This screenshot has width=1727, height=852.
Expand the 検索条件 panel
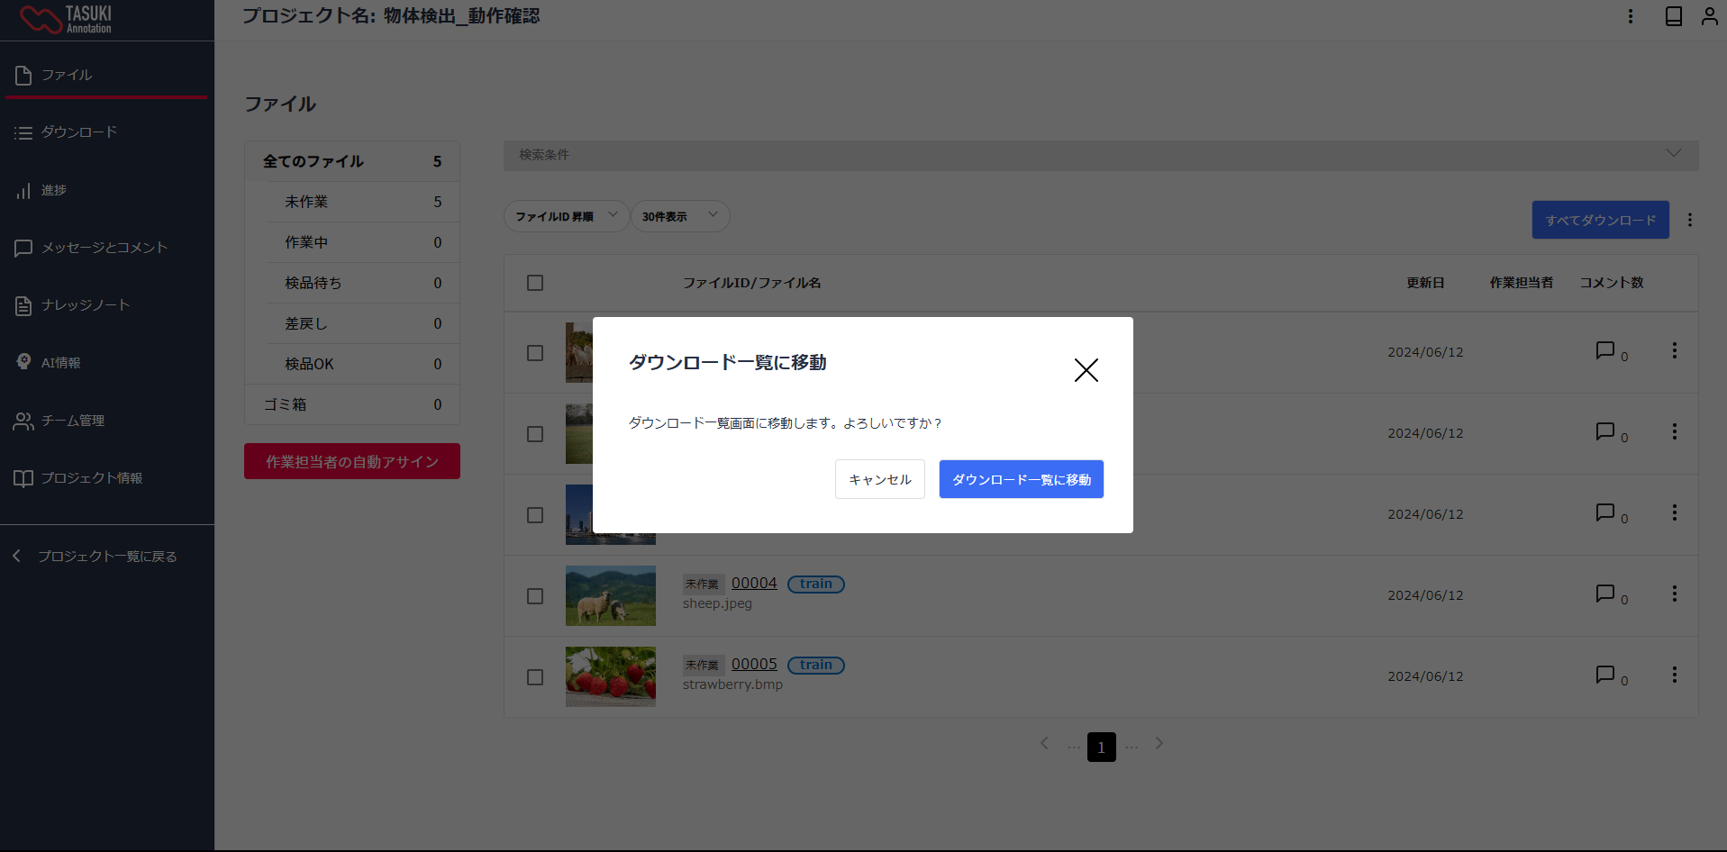pyautogui.click(x=1101, y=155)
